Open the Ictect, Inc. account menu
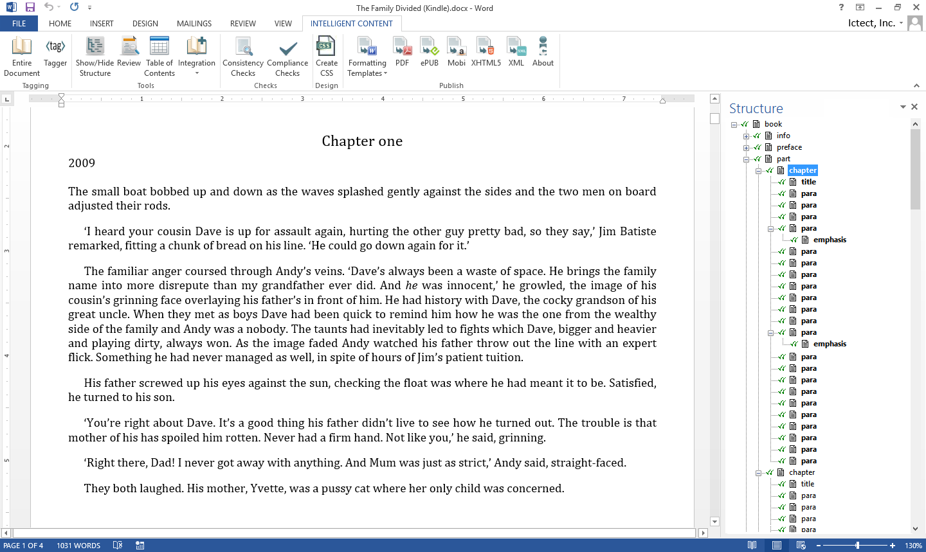 tap(876, 23)
